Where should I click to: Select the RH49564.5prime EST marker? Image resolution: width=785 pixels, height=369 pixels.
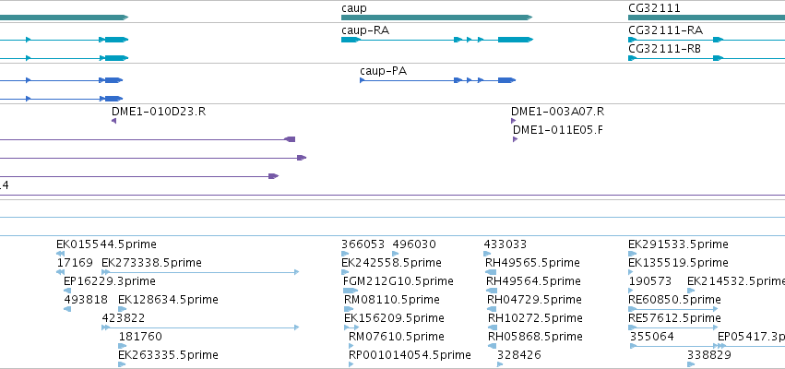coord(492,291)
